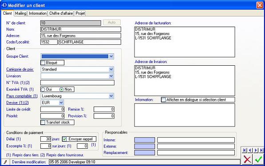Go to first client record

[245, 150]
